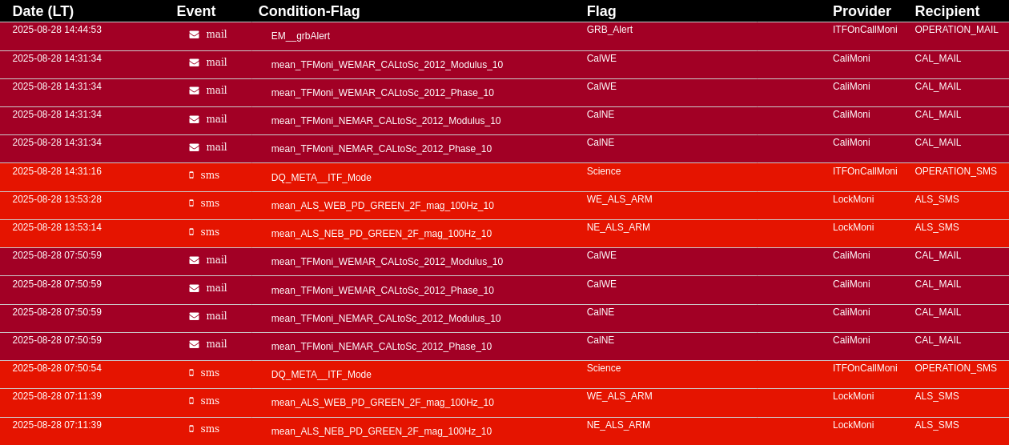Click the mail icon for EM__grbAlert
1009x445 pixels.
click(x=194, y=34)
